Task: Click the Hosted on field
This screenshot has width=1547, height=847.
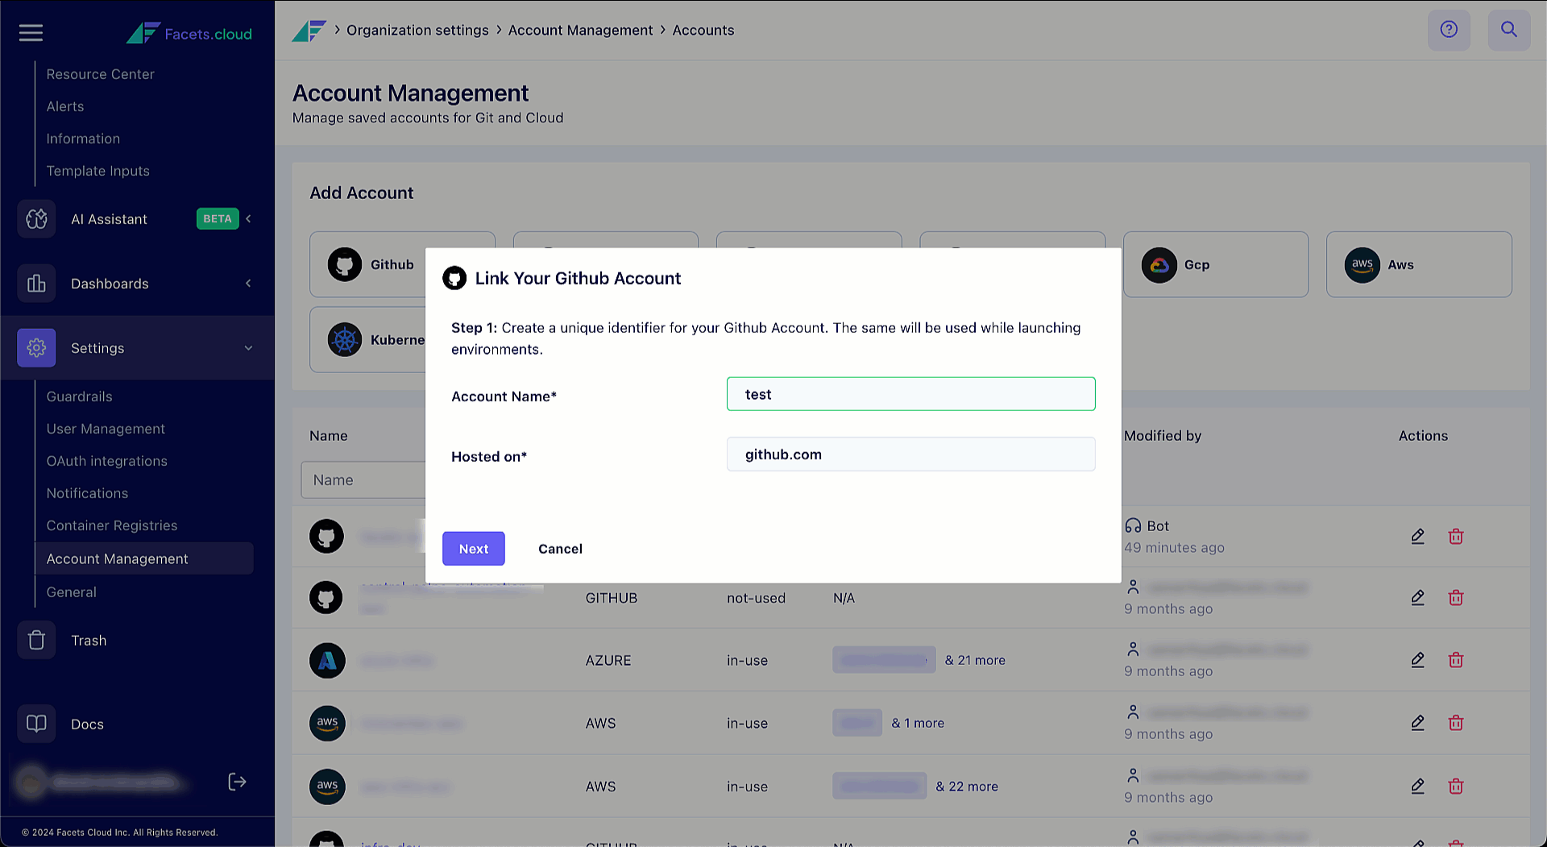Action: click(x=910, y=455)
